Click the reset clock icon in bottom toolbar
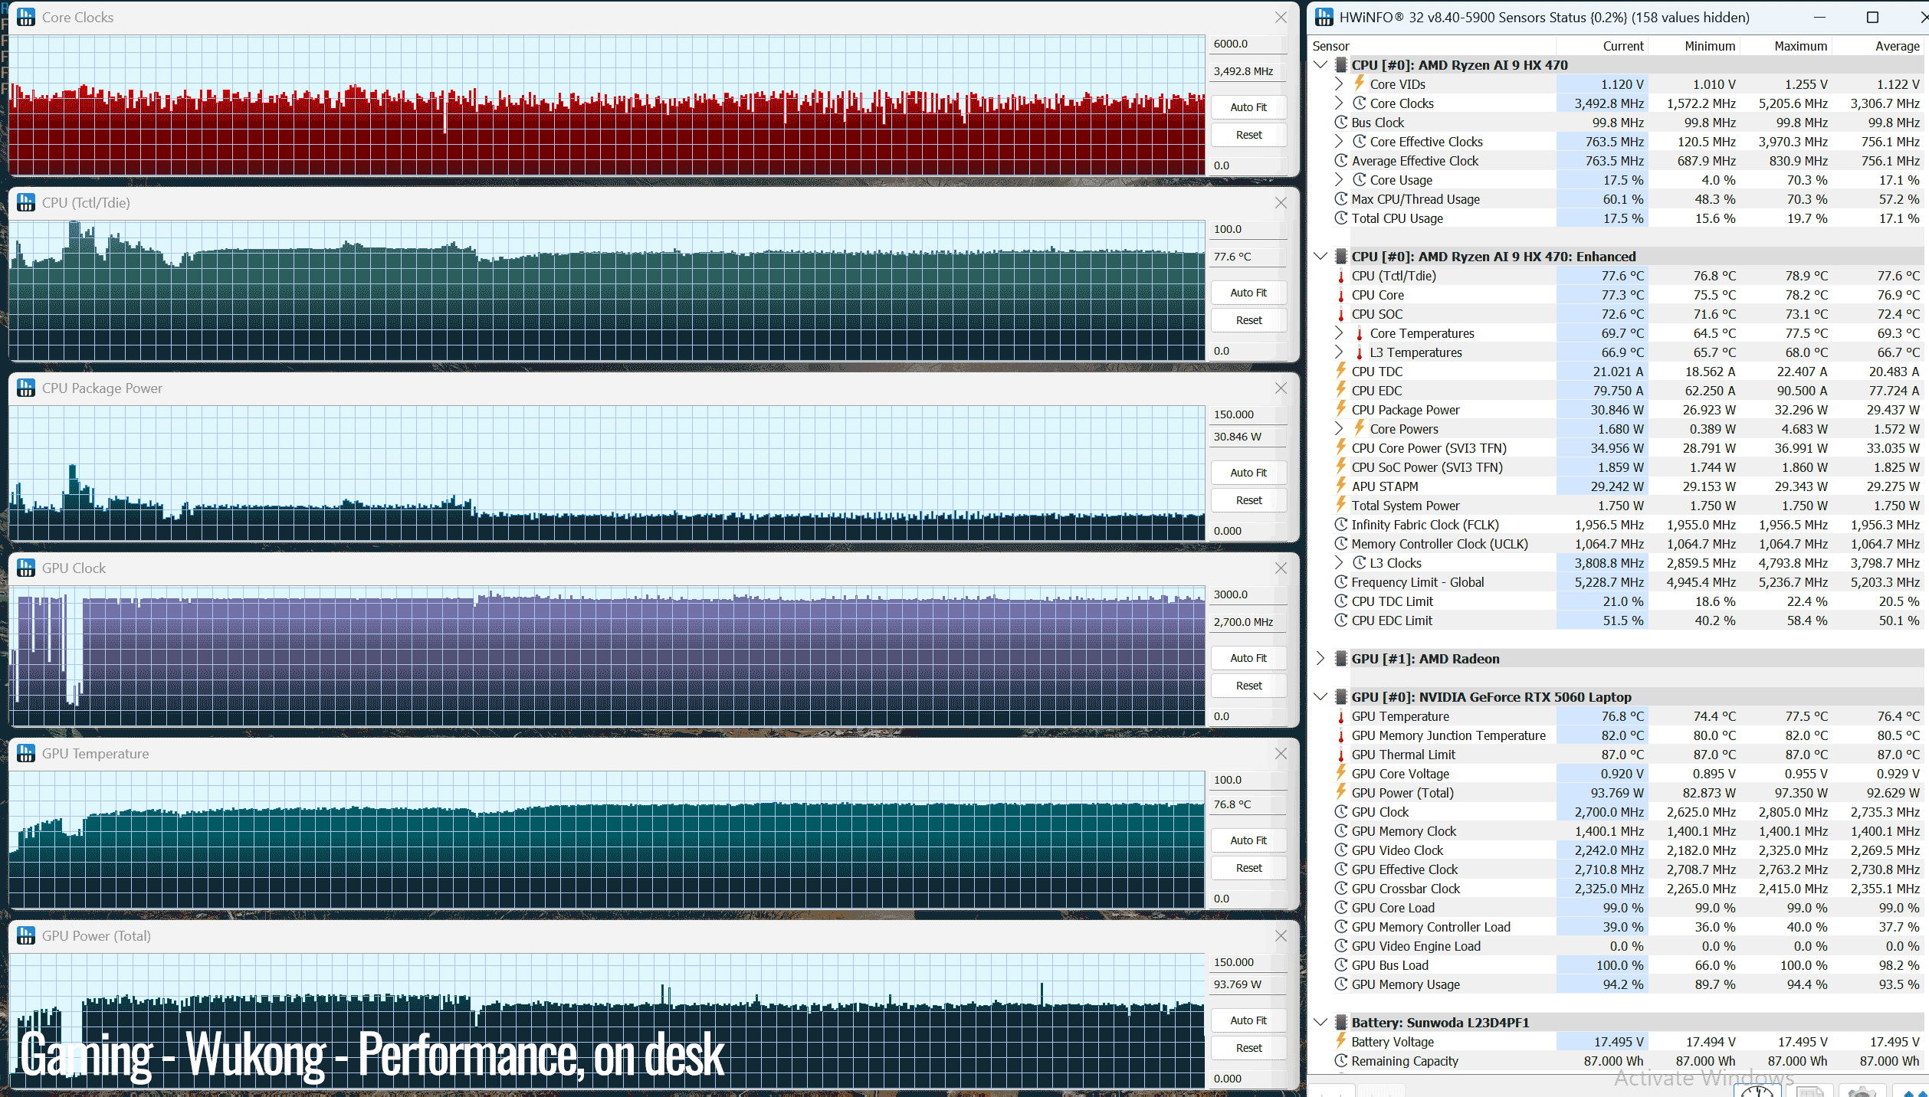This screenshot has width=1929, height=1097. [x=1757, y=1091]
